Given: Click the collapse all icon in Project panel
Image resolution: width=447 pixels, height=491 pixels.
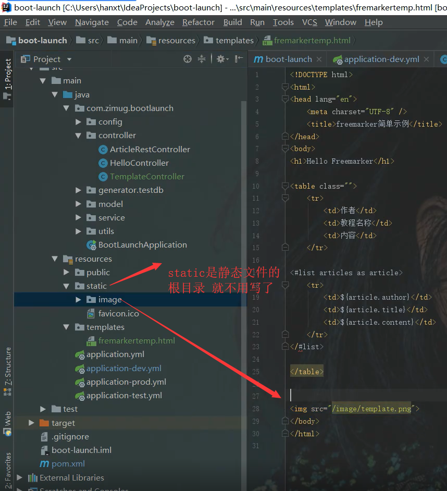Looking at the screenshot, I should click(202, 59).
